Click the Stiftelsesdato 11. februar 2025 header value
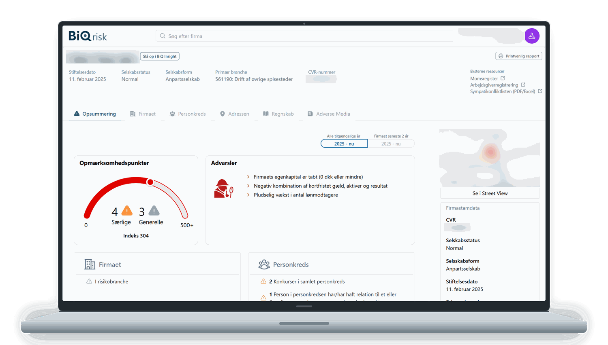 [x=88, y=79]
